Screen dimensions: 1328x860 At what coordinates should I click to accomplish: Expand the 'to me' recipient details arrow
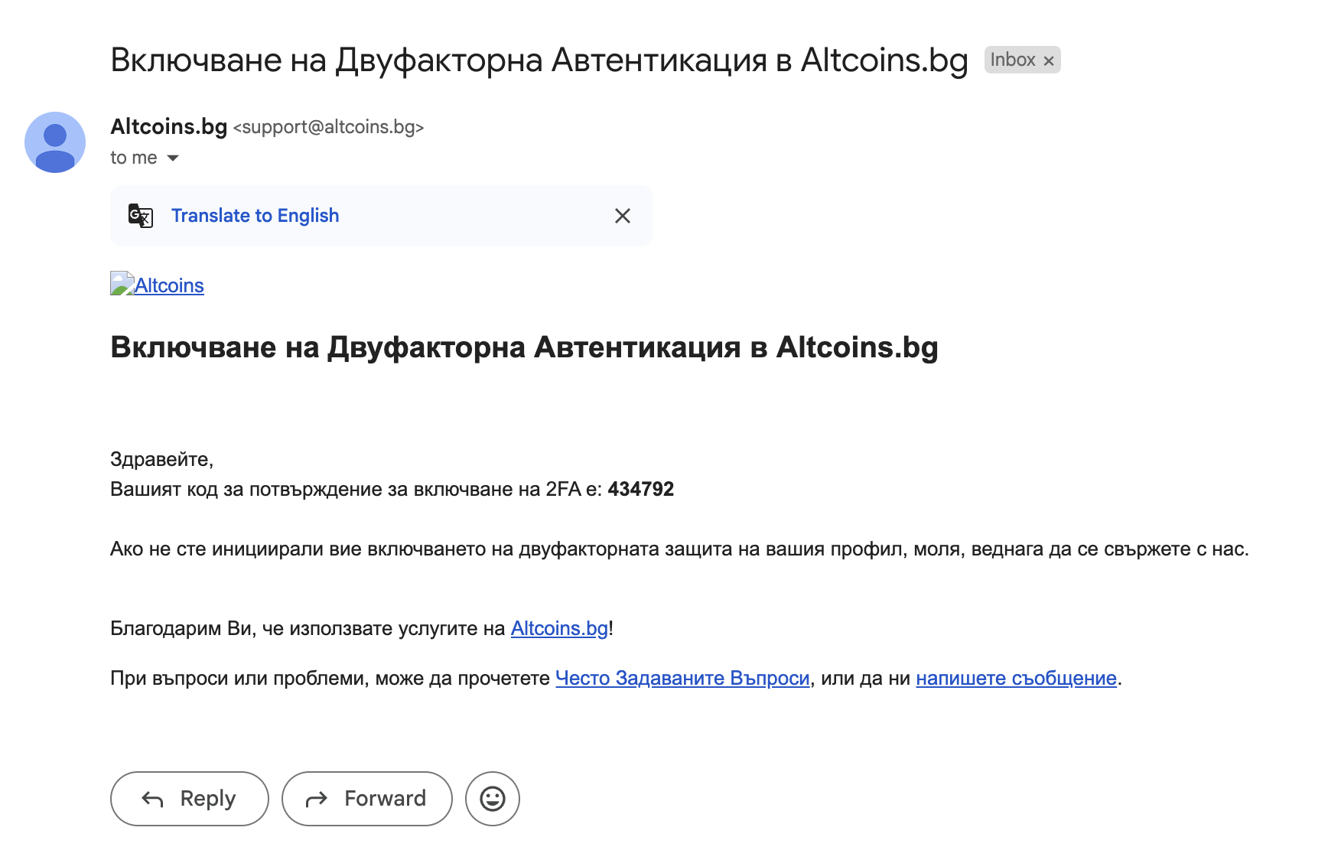tap(173, 158)
